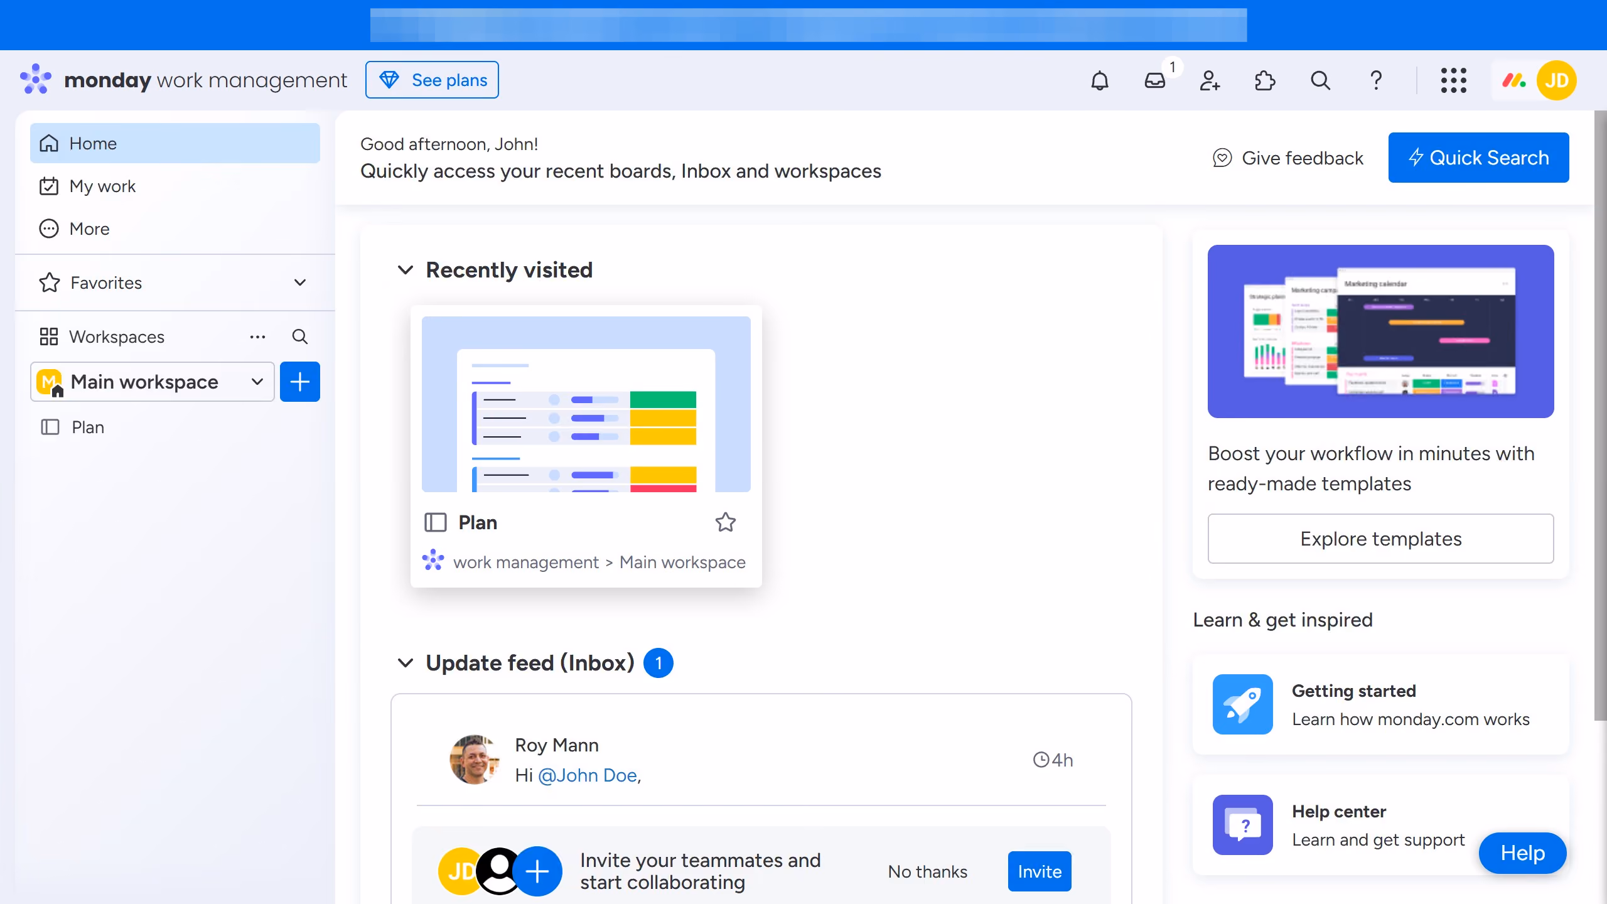Screen dimensions: 1607x904
Task: Collapse the Update feed (Inbox) section
Action: click(x=406, y=663)
